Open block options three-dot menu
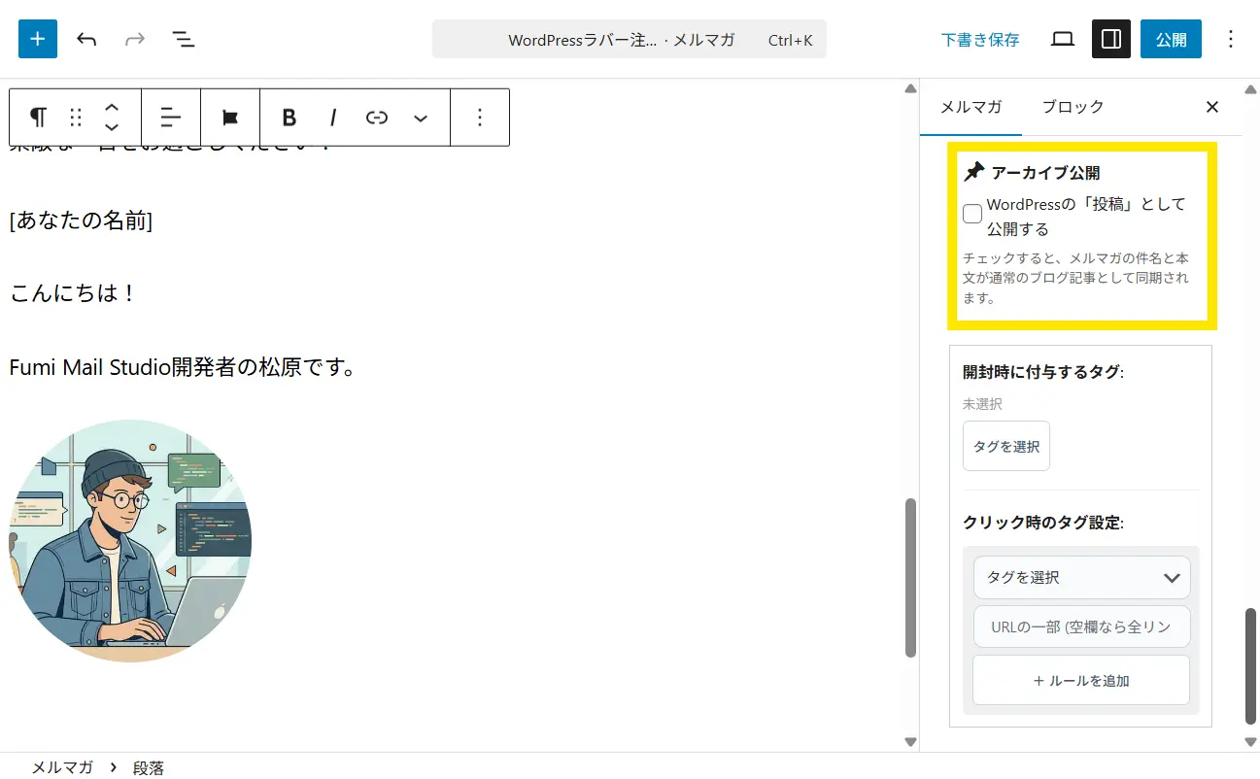Image resolution: width=1260 pixels, height=779 pixels. pos(480,118)
